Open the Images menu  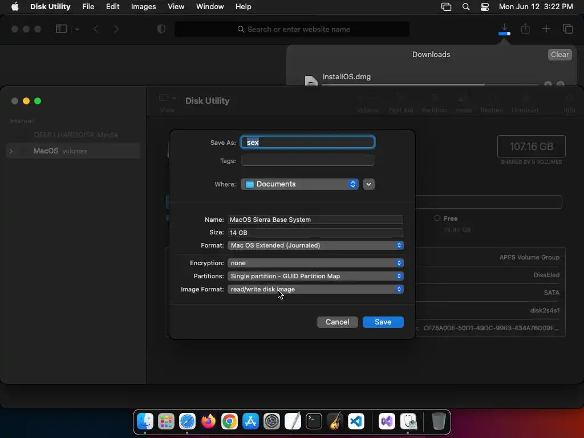point(143,6)
